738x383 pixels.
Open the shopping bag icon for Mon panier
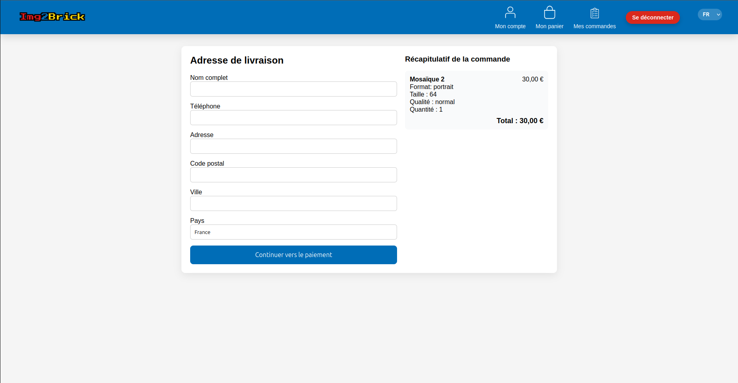[549, 12]
